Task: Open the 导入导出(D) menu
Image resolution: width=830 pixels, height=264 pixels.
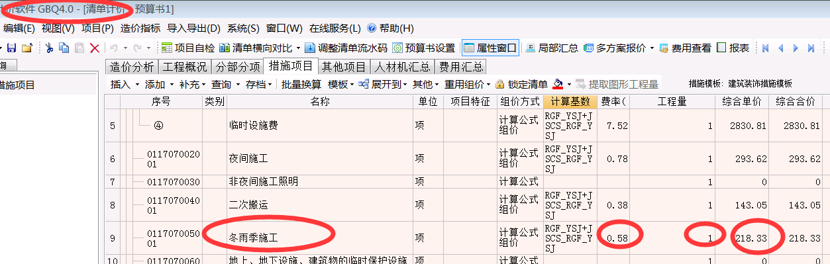Action: click(x=193, y=28)
